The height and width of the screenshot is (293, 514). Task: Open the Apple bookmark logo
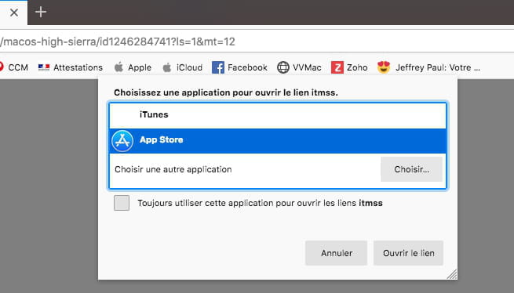click(118, 67)
